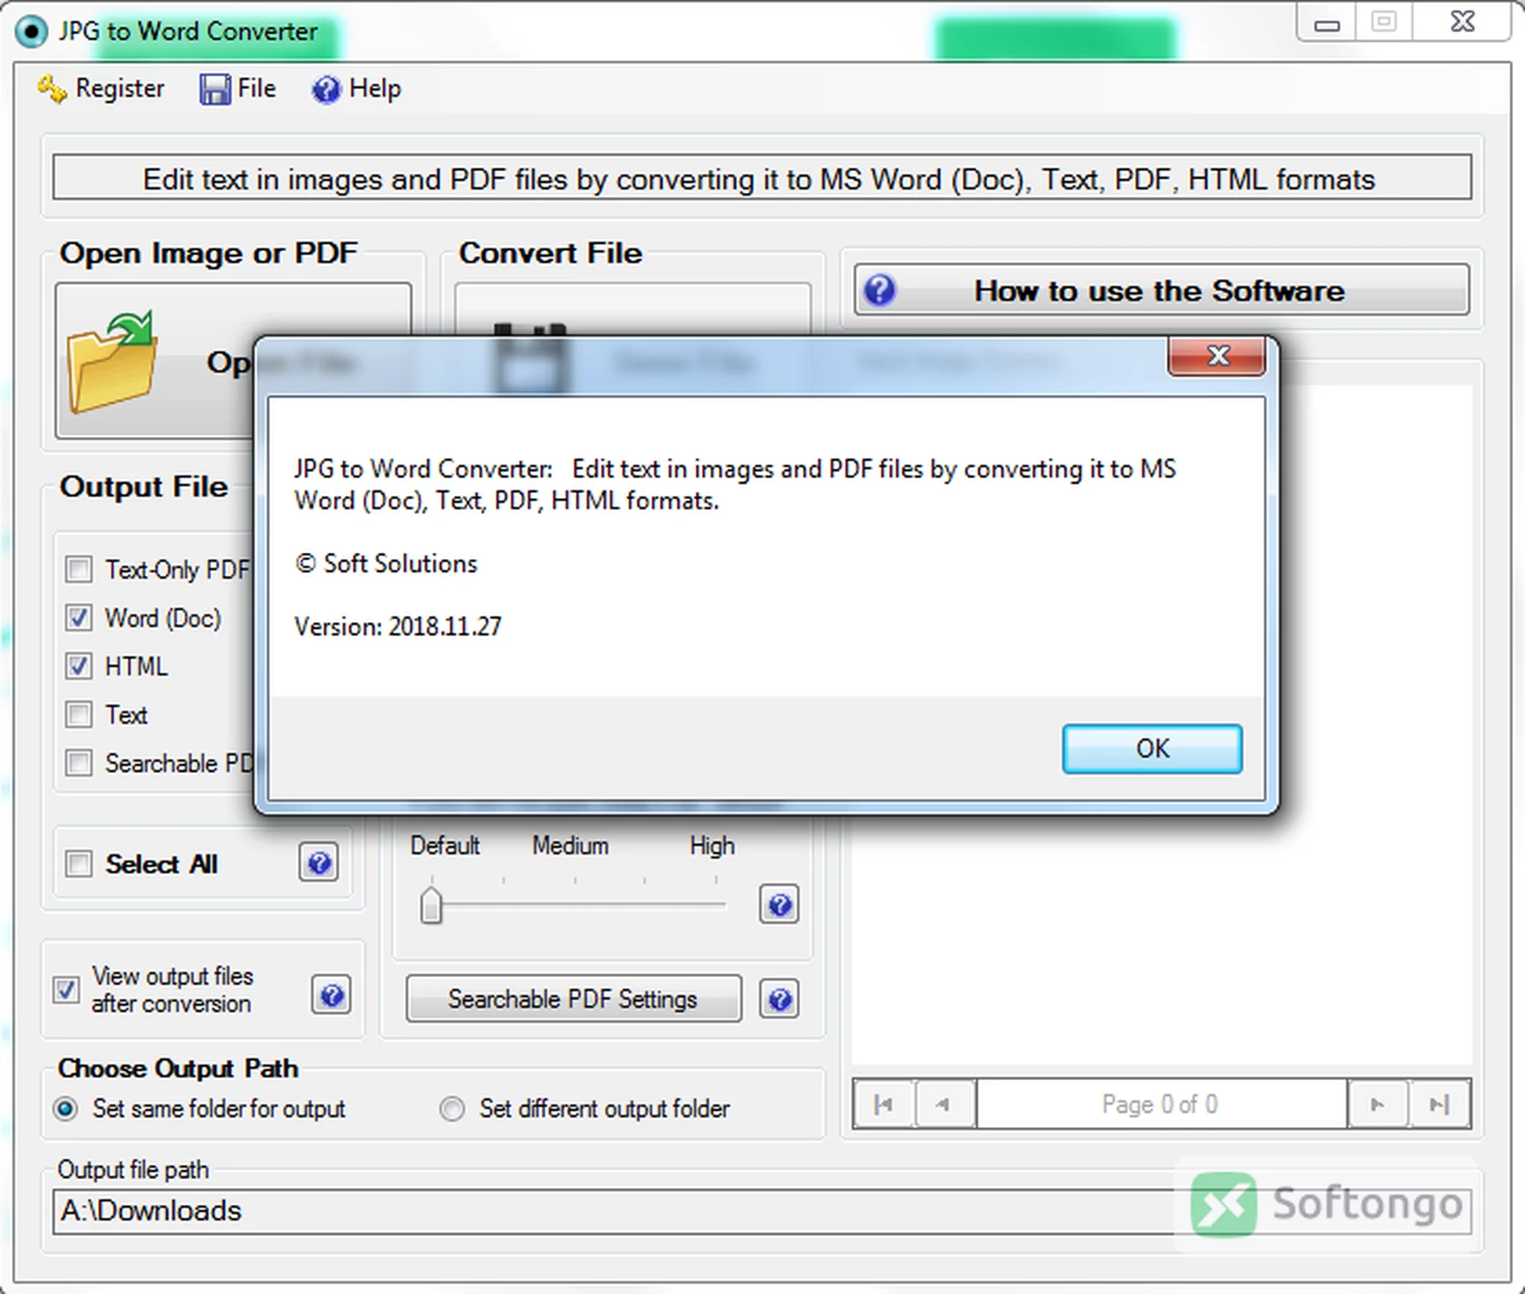1525x1294 pixels.
Task: Open the Register menu
Action: (x=101, y=89)
